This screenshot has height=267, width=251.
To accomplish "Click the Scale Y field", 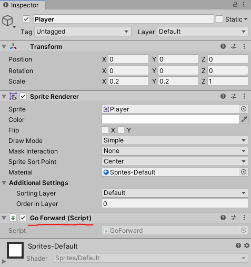I will tap(178, 81).
